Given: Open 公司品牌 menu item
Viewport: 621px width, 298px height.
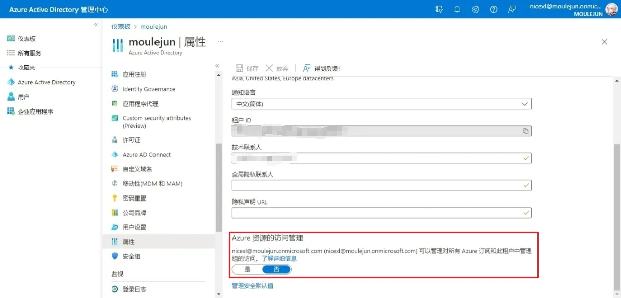Looking at the screenshot, I should 134,213.
